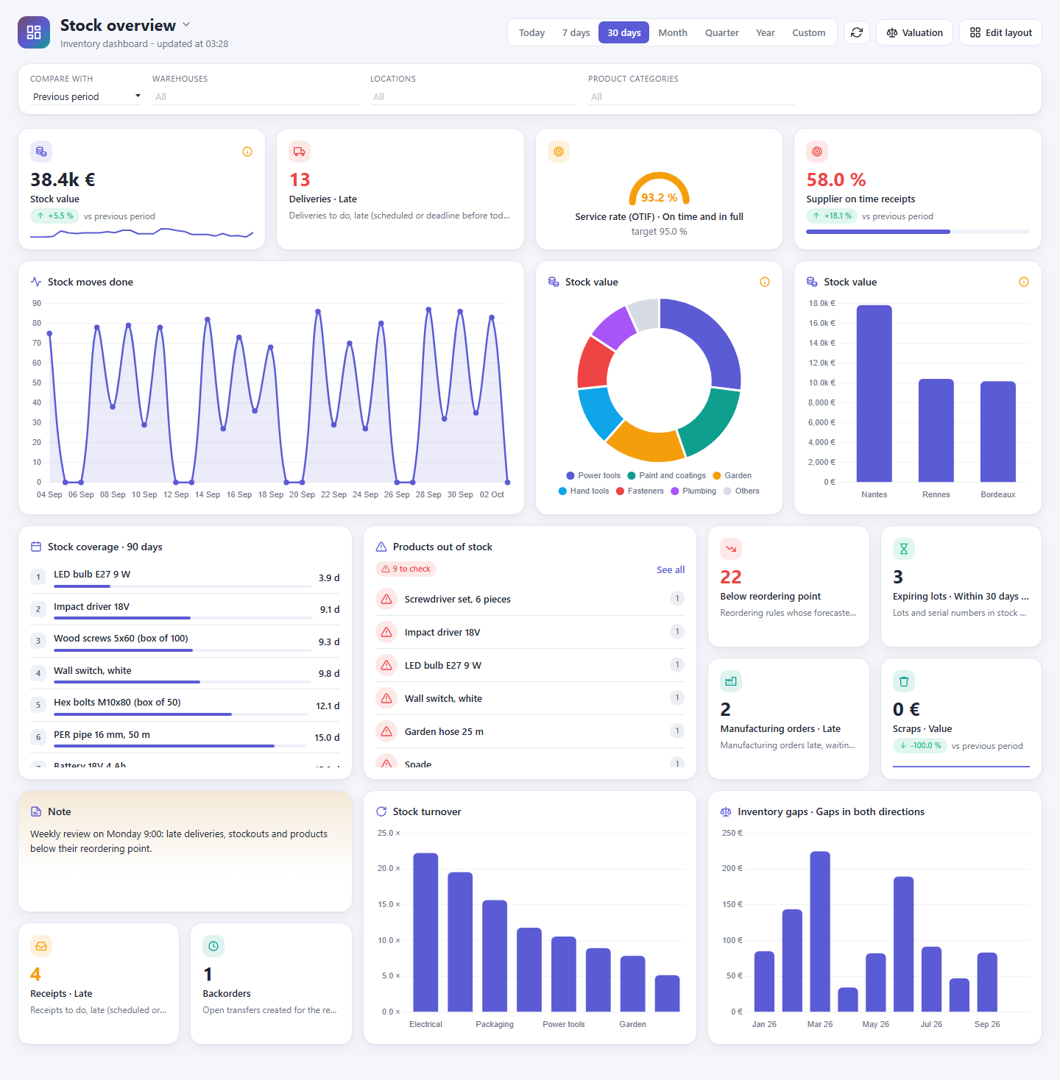Click the Expiring lots hourglass icon

pos(904,549)
